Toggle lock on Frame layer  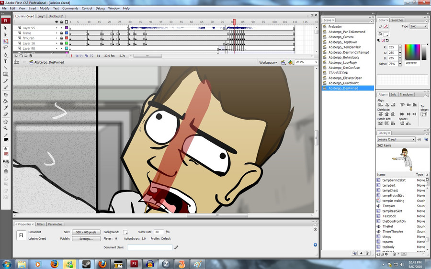pos(62,33)
